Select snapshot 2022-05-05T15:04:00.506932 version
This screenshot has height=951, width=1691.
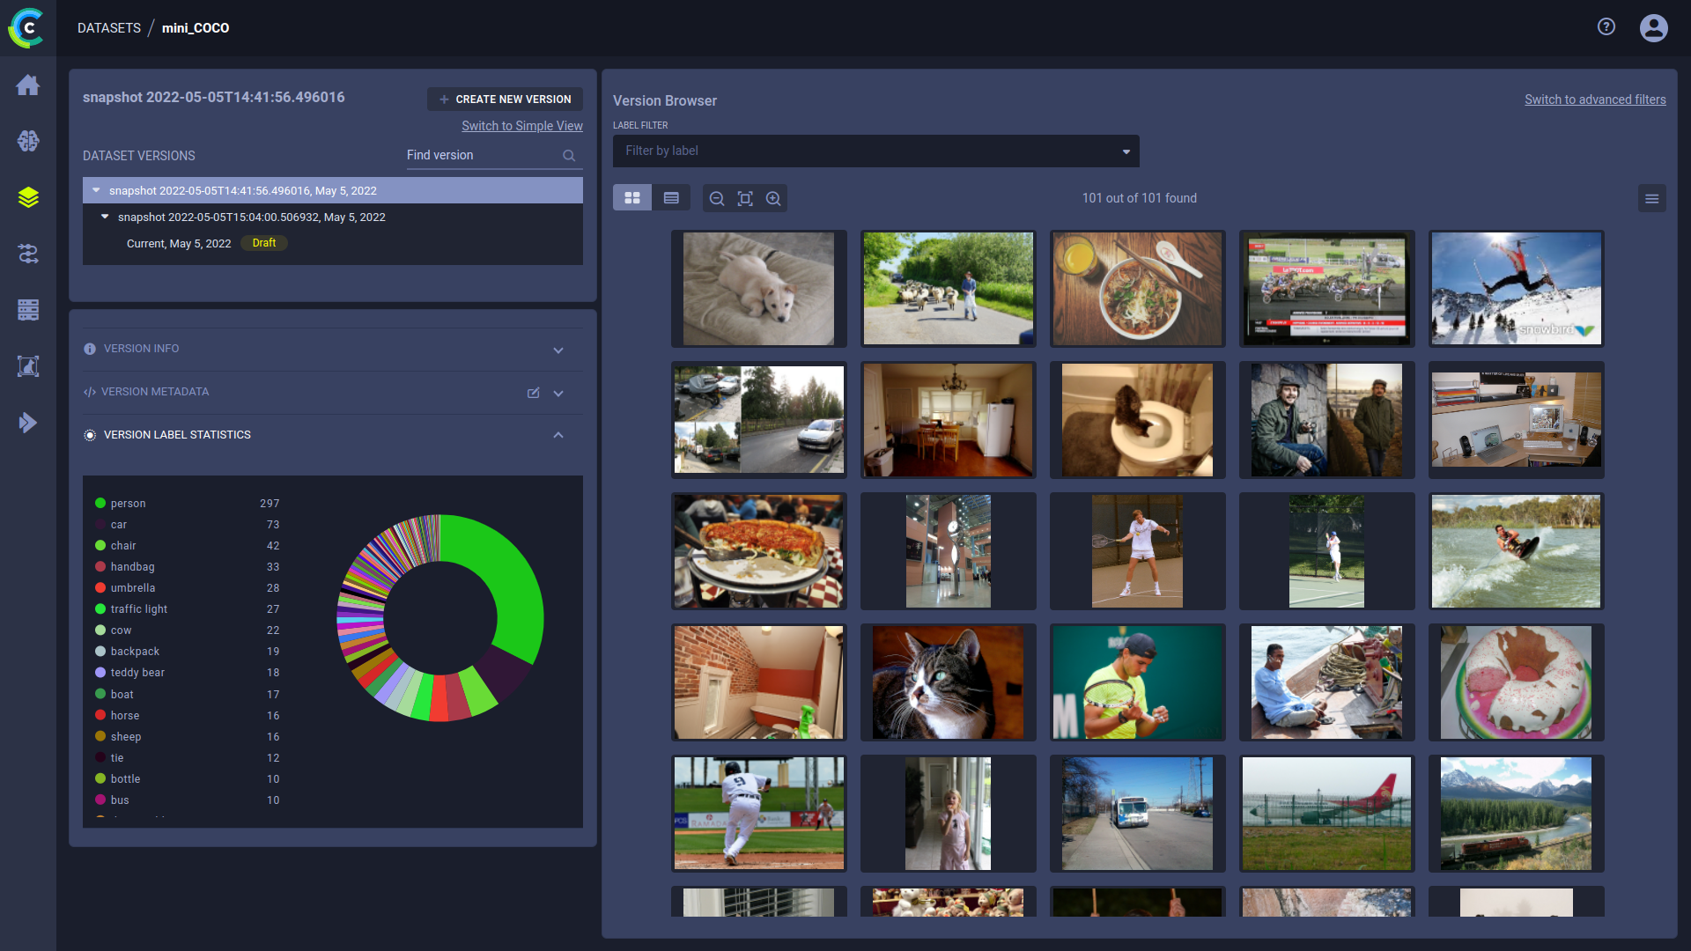tap(333, 217)
